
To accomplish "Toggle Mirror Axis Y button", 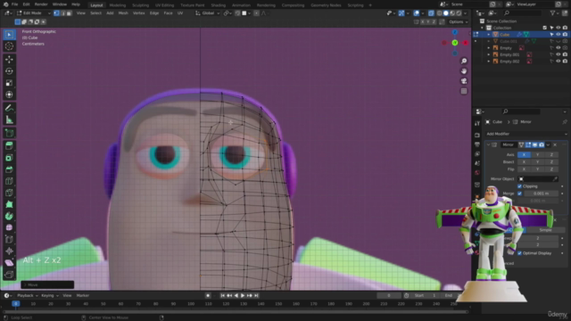I will point(537,154).
